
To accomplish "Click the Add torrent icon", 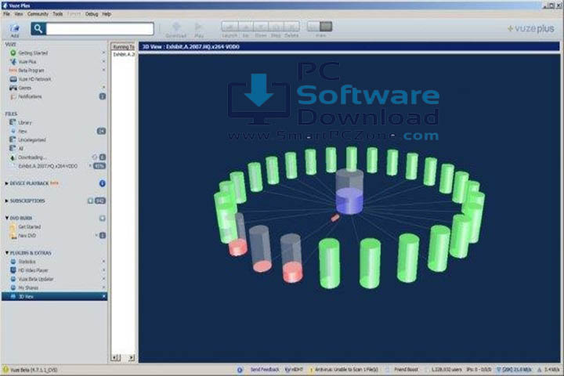I will [14, 30].
